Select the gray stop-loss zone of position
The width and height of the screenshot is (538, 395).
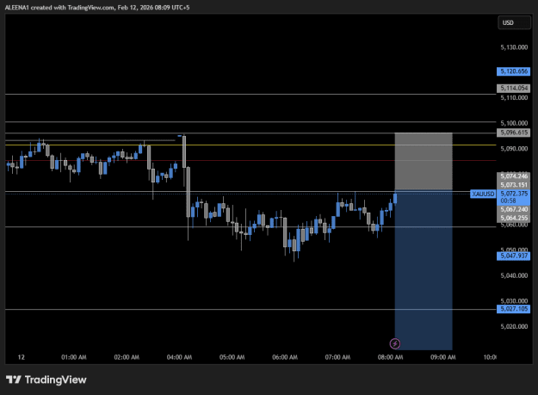(424, 161)
